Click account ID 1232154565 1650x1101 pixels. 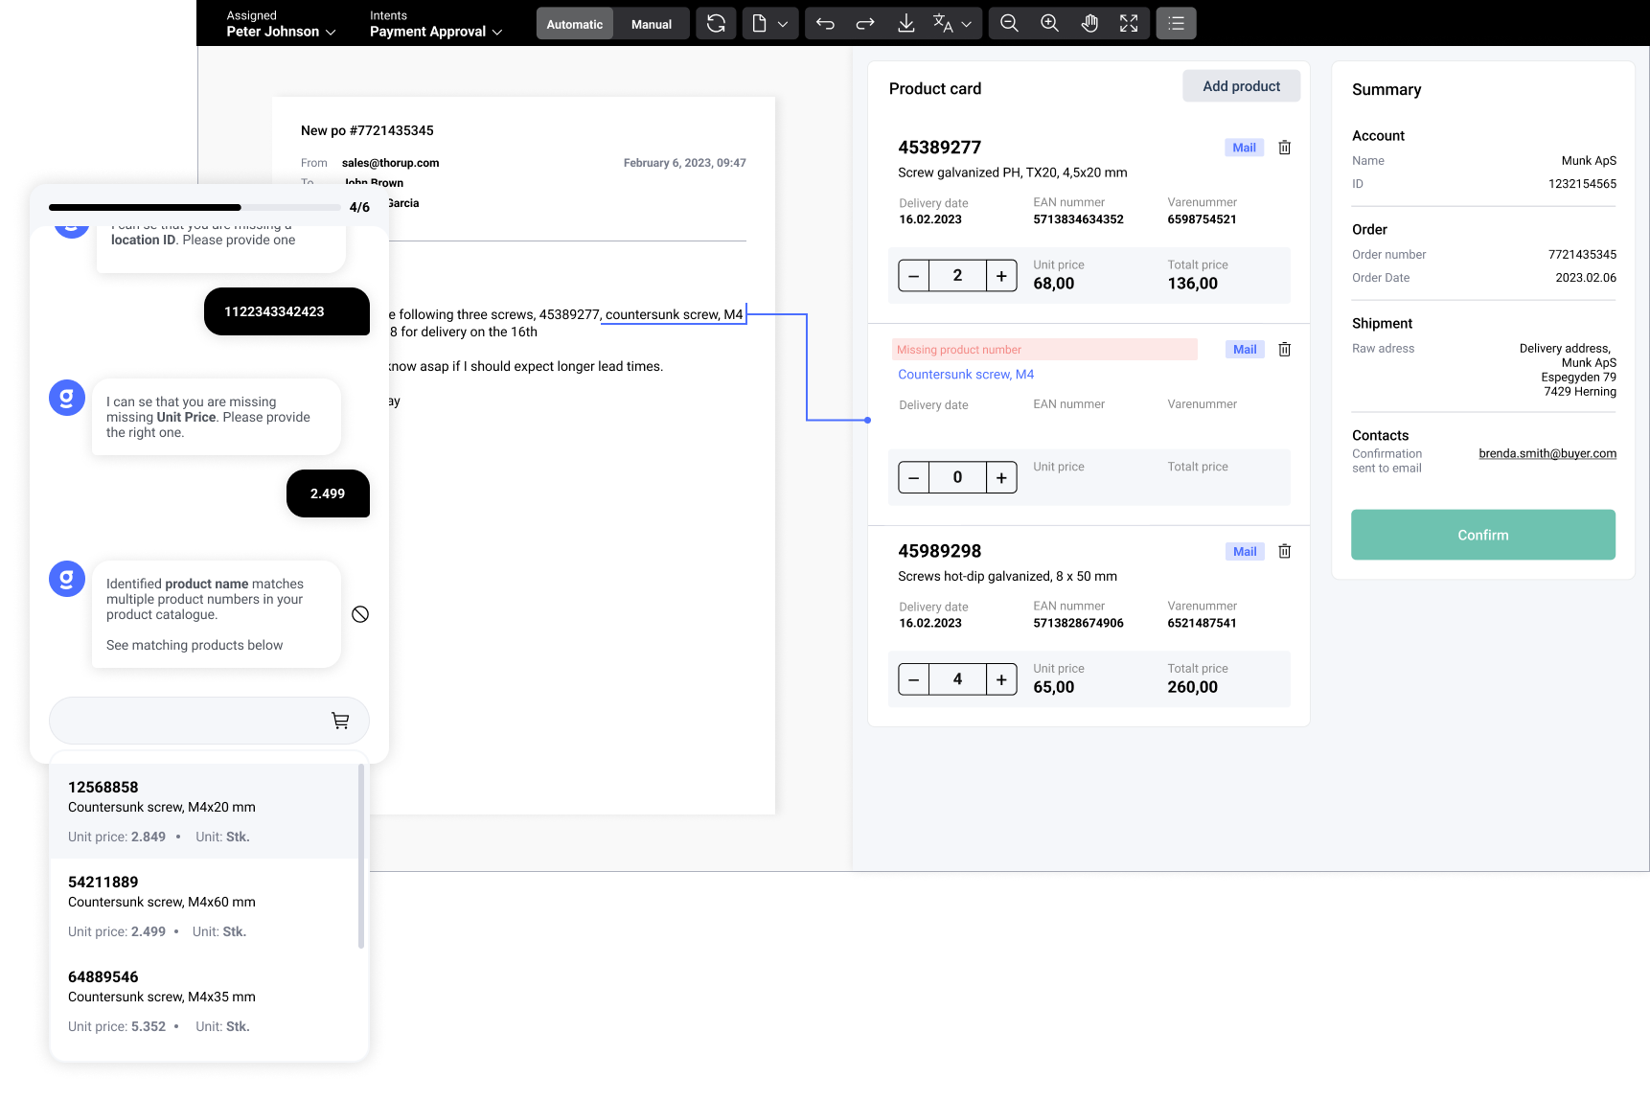[1582, 184]
